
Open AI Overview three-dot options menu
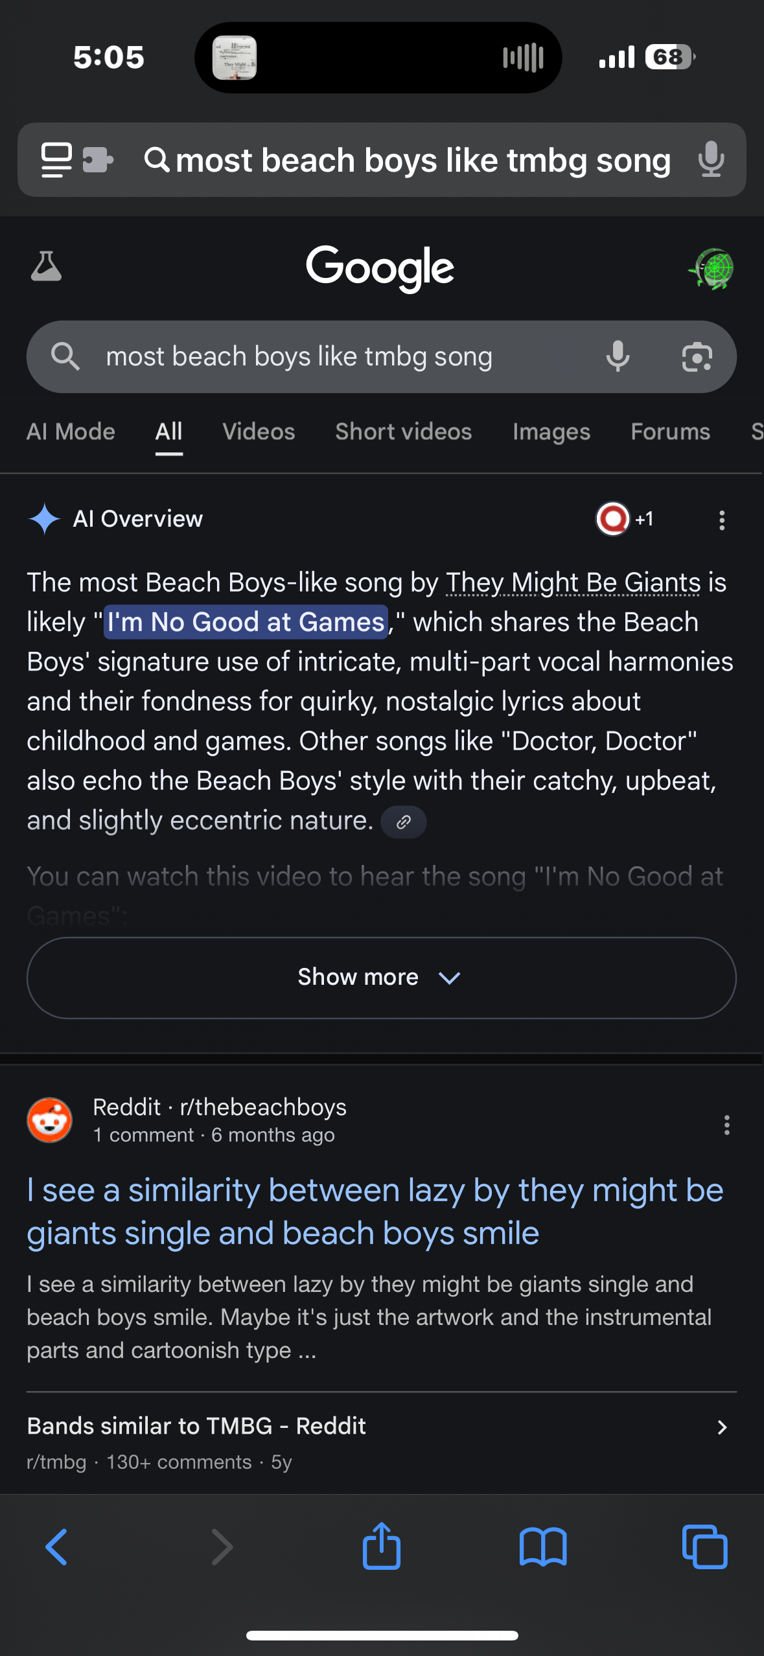coord(721,520)
